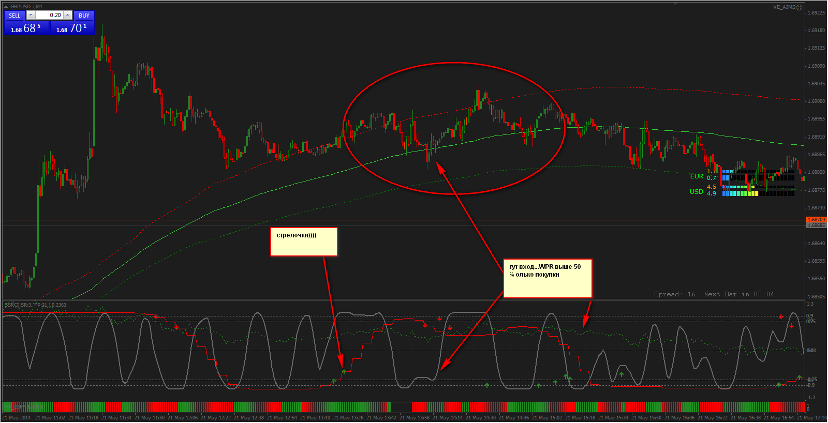Click the Spread and Next Bar countdown text

[x=714, y=294]
